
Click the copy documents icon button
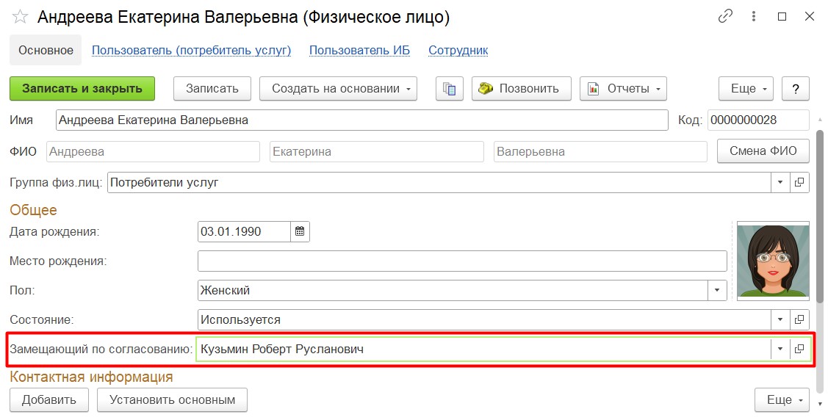click(449, 89)
